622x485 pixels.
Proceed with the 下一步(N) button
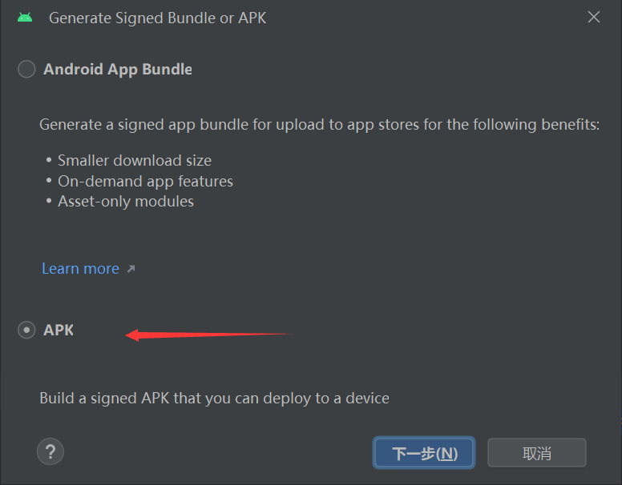pyautogui.click(x=424, y=453)
